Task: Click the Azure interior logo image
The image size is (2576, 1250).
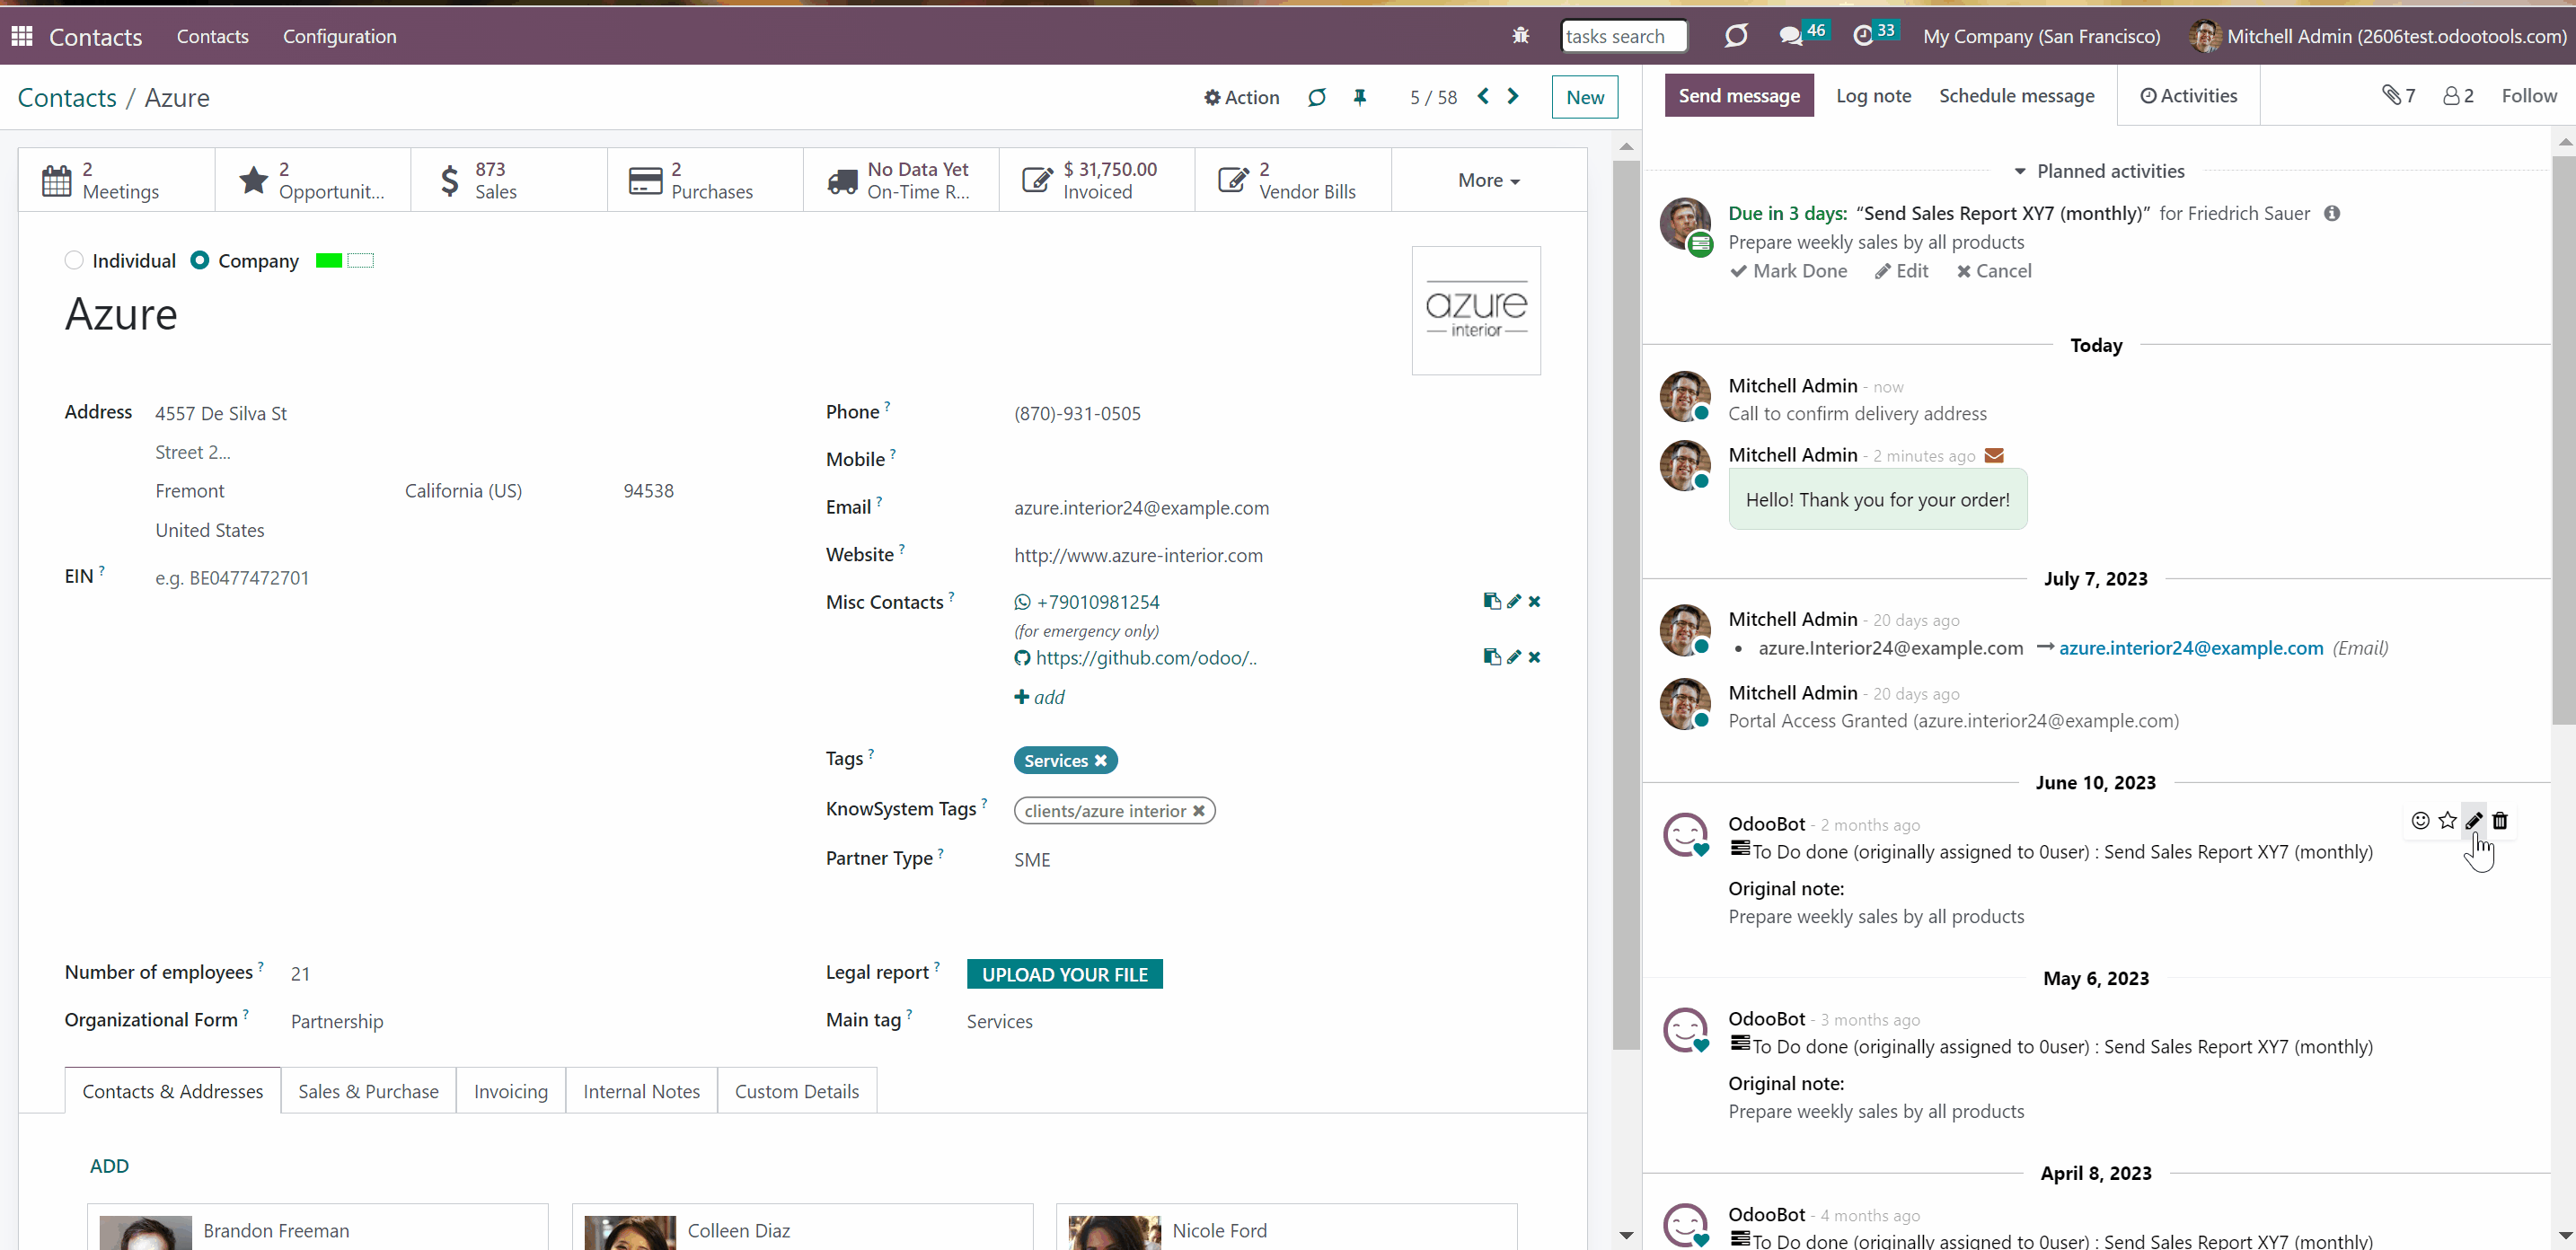Action: pos(1476,311)
